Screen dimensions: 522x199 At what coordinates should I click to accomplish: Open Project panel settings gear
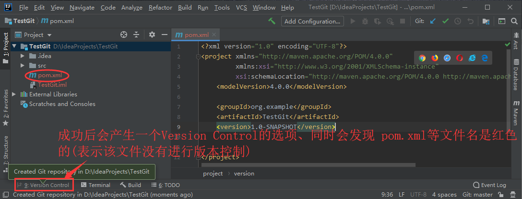pos(152,35)
